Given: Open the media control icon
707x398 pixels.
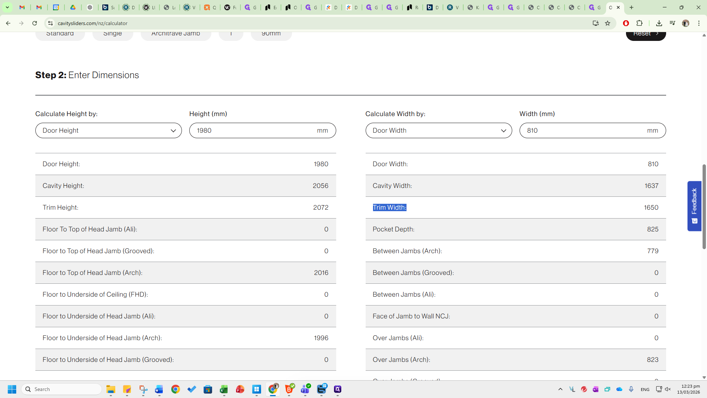Looking at the screenshot, I should 672,23.
